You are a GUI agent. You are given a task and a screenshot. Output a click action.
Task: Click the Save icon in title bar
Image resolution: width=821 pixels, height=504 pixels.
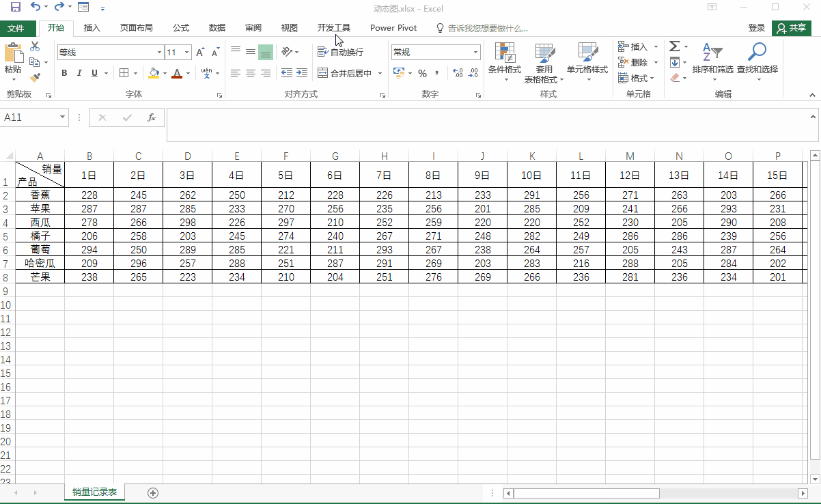pyautogui.click(x=15, y=8)
